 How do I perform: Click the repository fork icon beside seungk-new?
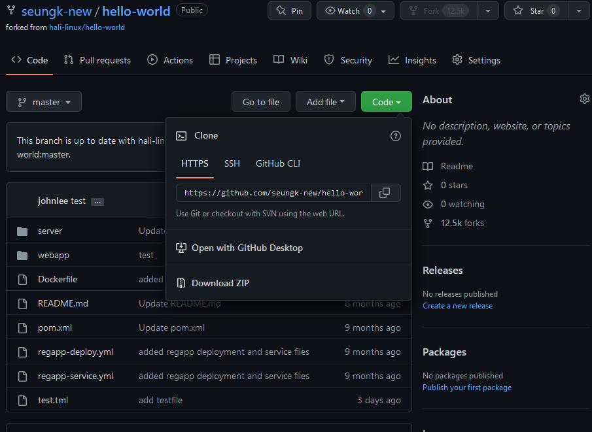[11, 10]
